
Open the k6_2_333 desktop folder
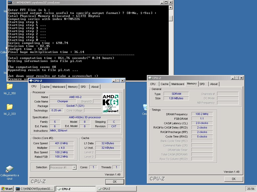pos(10,109)
